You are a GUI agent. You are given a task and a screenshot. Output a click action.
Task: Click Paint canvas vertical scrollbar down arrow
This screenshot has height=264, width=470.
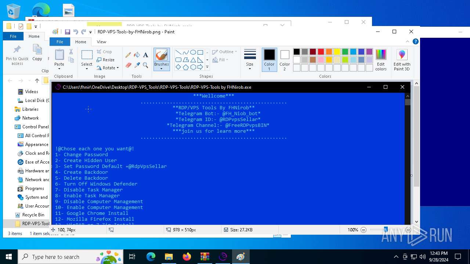[x=416, y=221]
